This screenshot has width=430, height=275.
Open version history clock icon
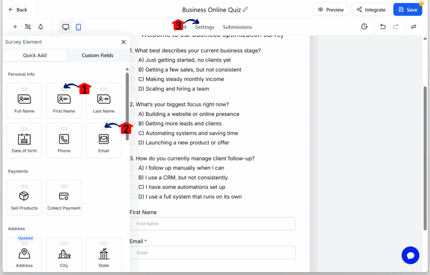coord(364,26)
